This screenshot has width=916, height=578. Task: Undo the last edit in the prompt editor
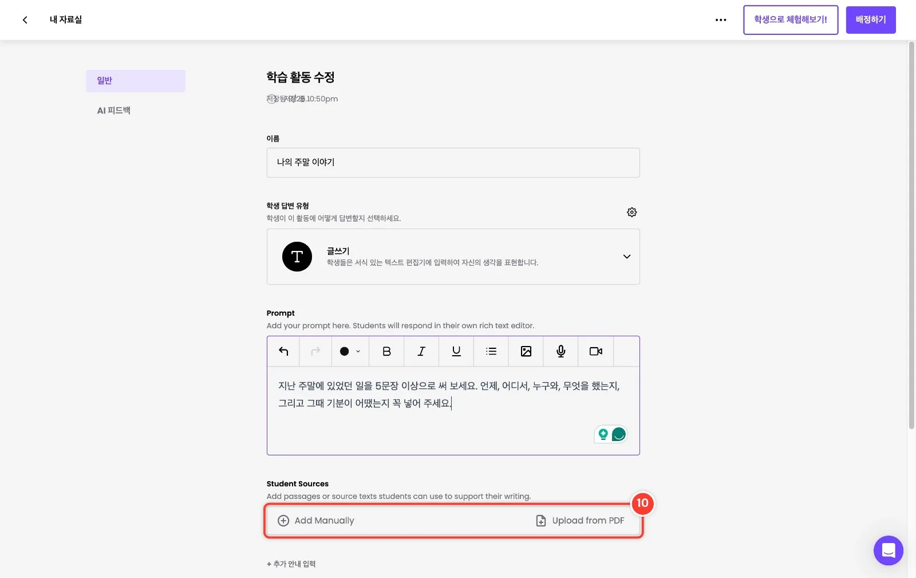pyautogui.click(x=283, y=351)
